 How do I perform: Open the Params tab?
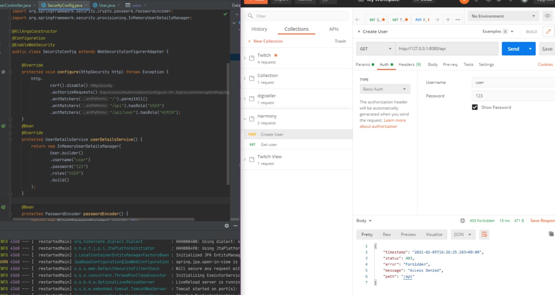(365, 65)
